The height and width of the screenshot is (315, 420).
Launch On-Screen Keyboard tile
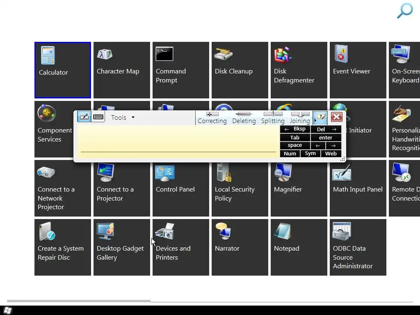[404, 70]
